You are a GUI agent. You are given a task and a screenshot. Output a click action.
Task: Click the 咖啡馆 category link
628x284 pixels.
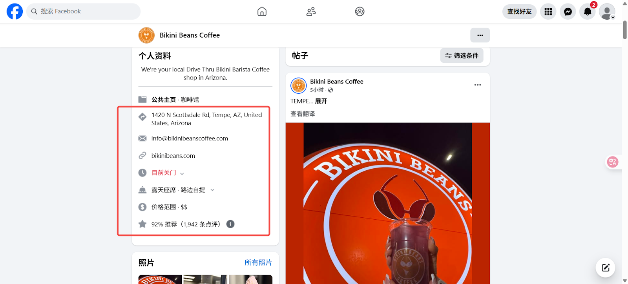(190, 100)
